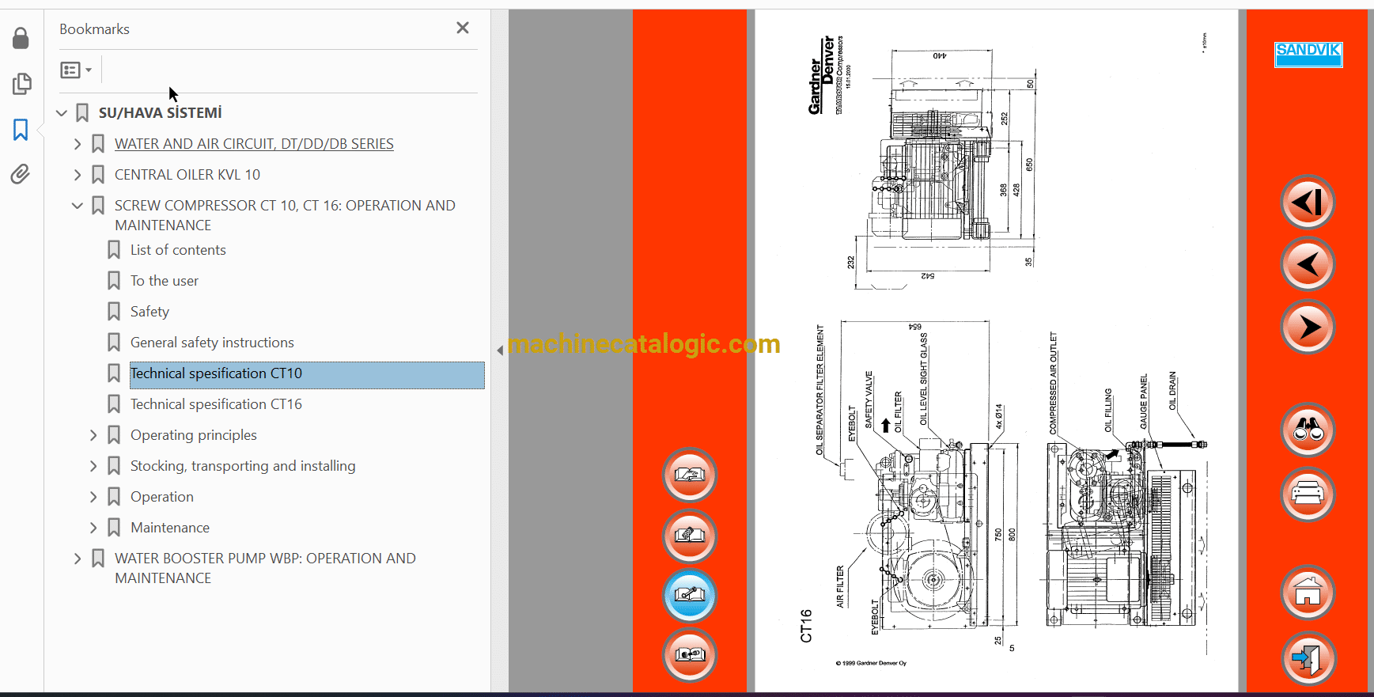Click the book-with-keypad round button
Screen dimensions: 1374x697
pos(690,536)
